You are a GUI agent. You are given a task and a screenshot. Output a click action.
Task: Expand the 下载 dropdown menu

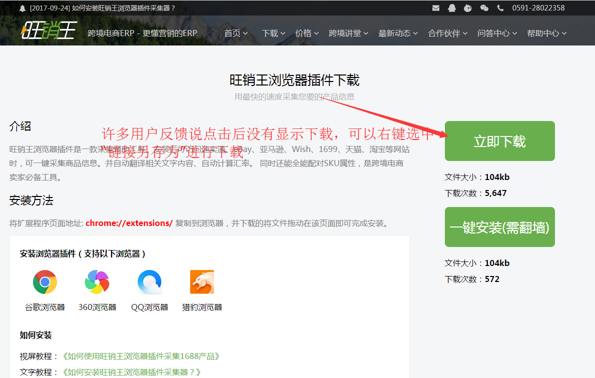273,33
